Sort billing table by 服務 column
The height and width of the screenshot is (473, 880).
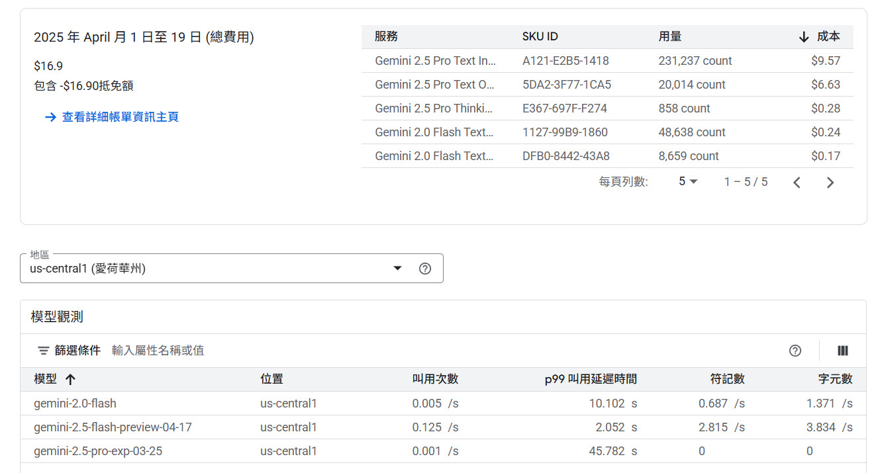(x=386, y=37)
